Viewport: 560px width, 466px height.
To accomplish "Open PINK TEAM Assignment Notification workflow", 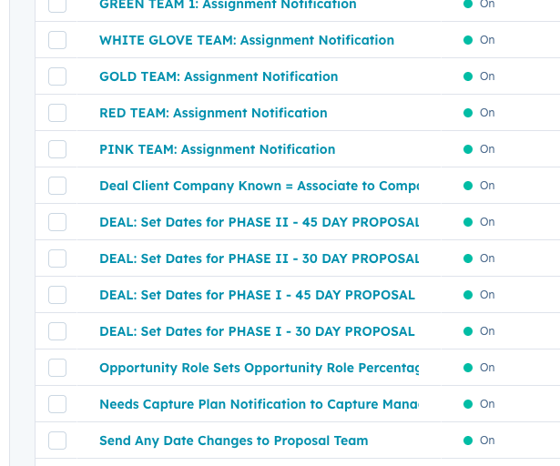I will [217, 149].
